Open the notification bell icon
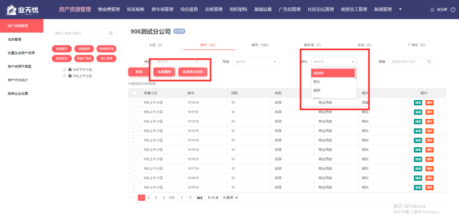 click(432, 10)
